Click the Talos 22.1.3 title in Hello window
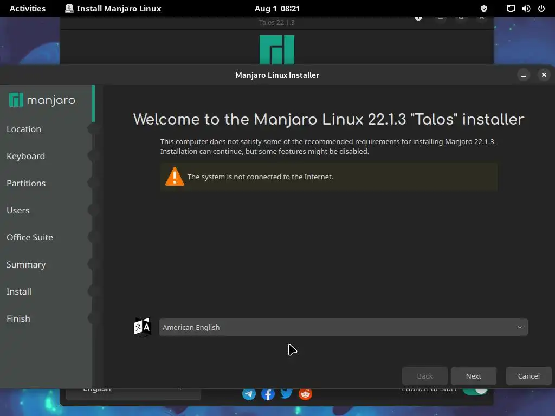The image size is (555, 416). click(277, 22)
